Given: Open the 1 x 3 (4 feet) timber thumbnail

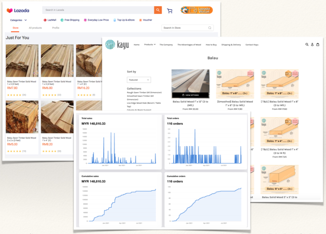Looking at the screenshot, I should point(57,61).
